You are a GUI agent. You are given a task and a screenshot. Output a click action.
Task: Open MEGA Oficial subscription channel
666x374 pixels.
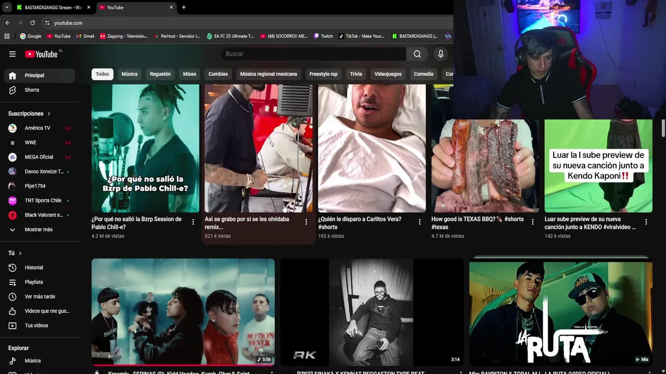40,157
